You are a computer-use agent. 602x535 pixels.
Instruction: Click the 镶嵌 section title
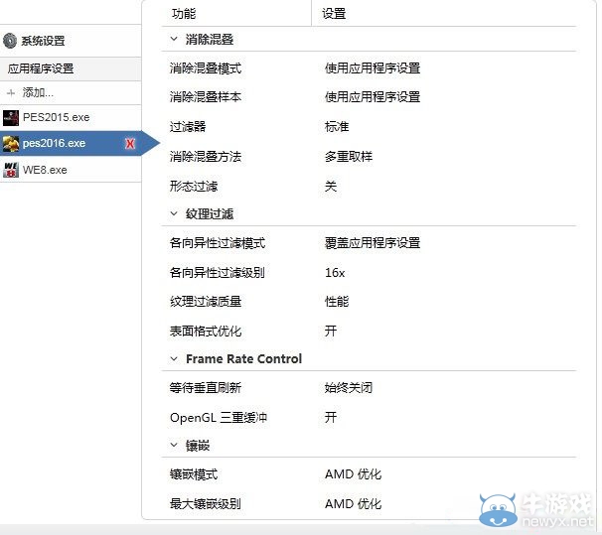point(198,446)
